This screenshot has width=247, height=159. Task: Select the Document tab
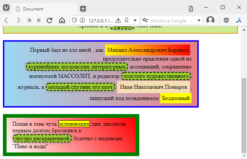[x=44, y=9]
